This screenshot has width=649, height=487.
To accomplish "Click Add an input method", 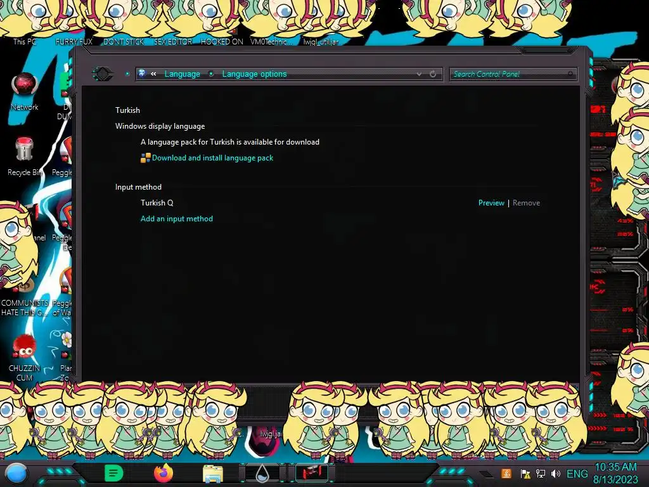I will 177,219.
